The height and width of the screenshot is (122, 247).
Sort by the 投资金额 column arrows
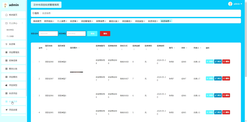click(134, 49)
